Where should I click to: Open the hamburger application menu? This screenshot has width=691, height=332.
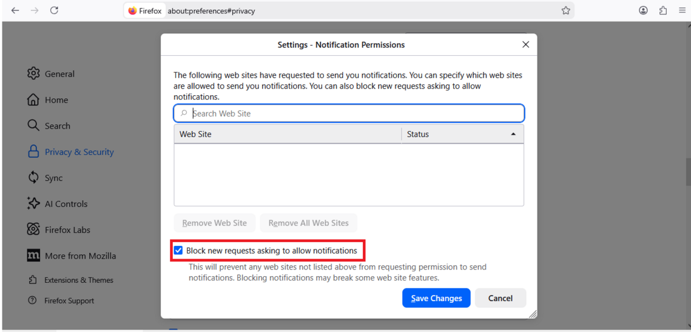pos(682,10)
